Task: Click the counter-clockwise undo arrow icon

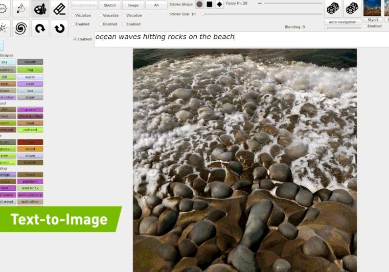Action: (59, 29)
